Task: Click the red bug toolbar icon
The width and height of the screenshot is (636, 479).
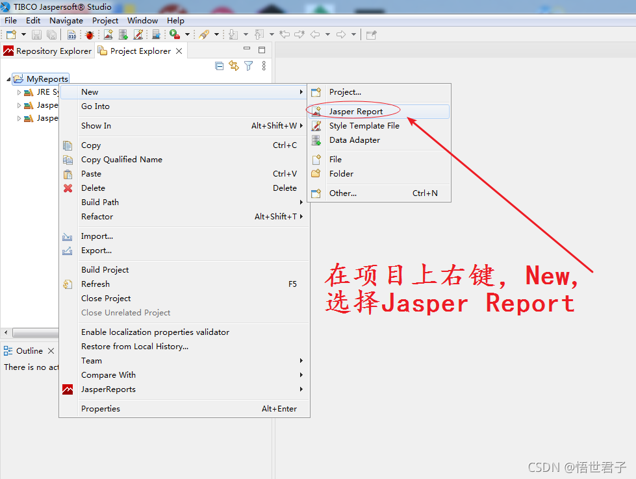Action: coord(90,35)
